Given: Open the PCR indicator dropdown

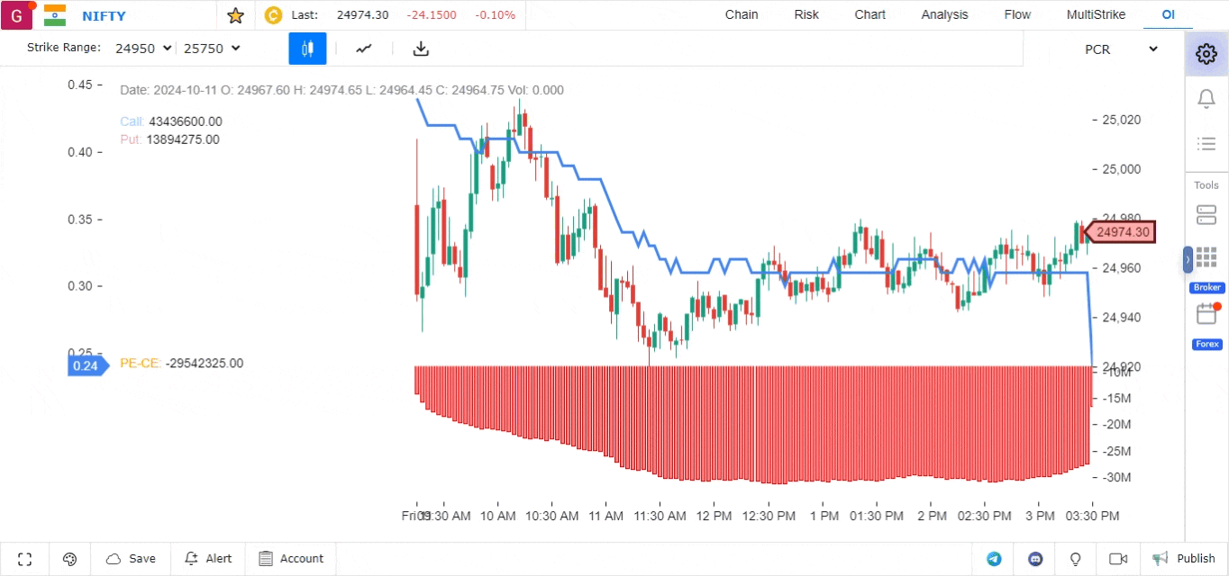Looking at the screenshot, I should coord(1120,49).
